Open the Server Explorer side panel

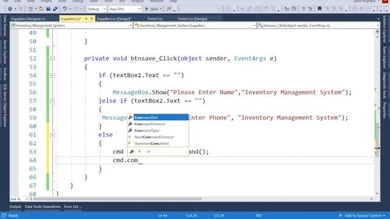pos(5,52)
